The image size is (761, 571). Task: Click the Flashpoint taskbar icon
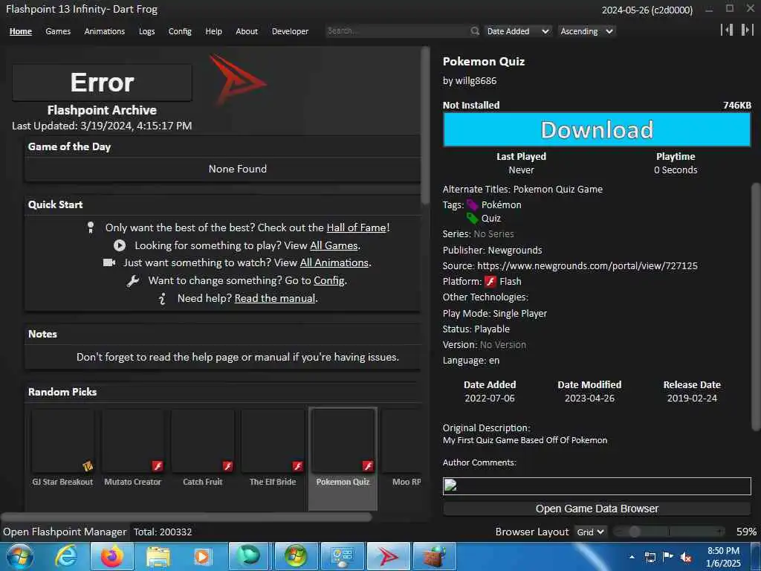[388, 557]
